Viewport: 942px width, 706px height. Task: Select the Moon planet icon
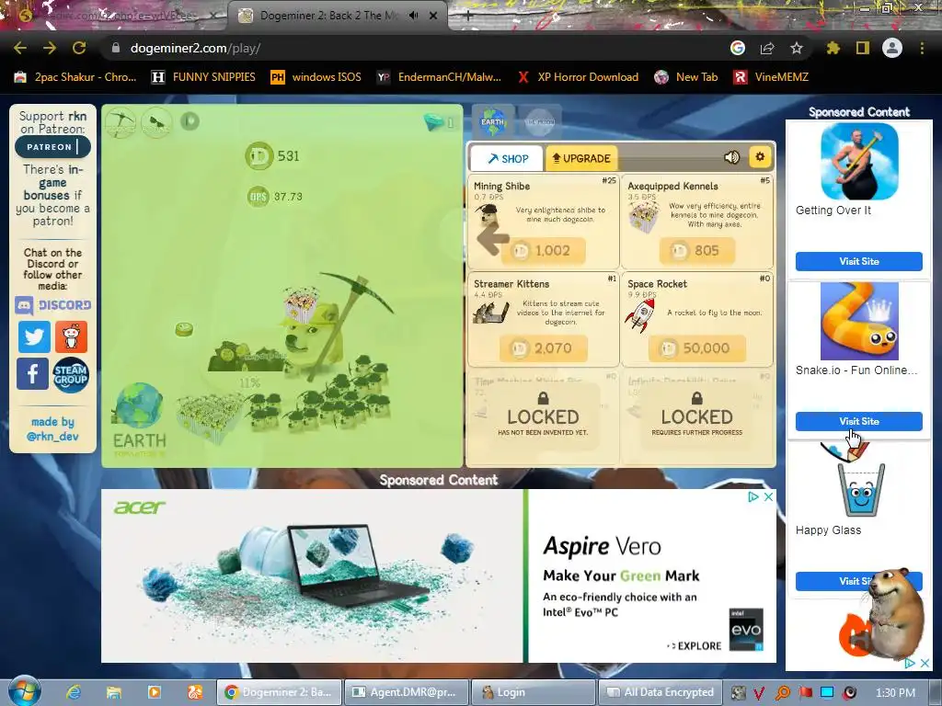(539, 122)
